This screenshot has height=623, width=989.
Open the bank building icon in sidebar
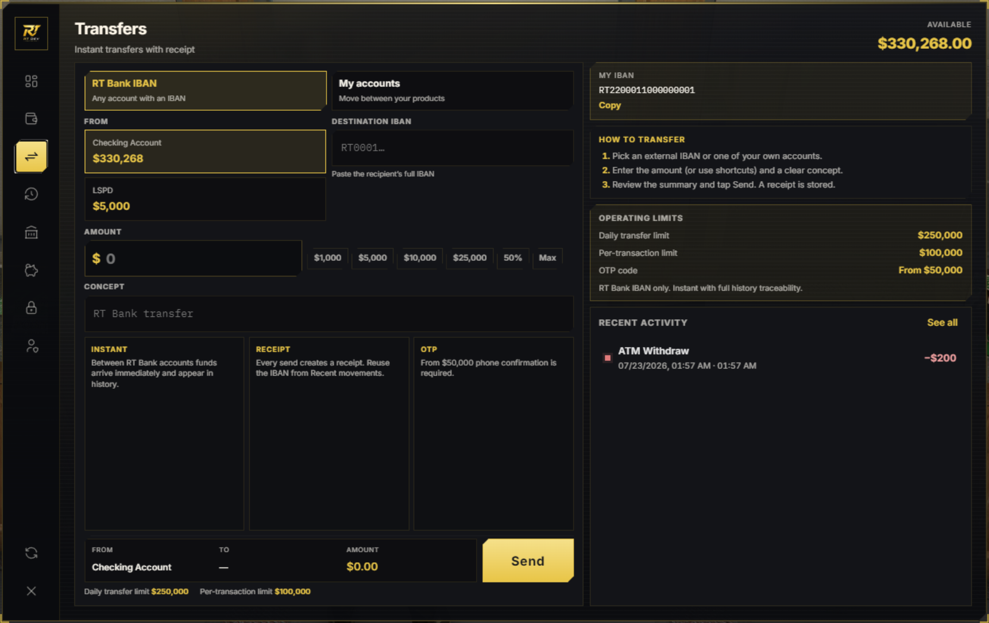pyautogui.click(x=32, y=232)
